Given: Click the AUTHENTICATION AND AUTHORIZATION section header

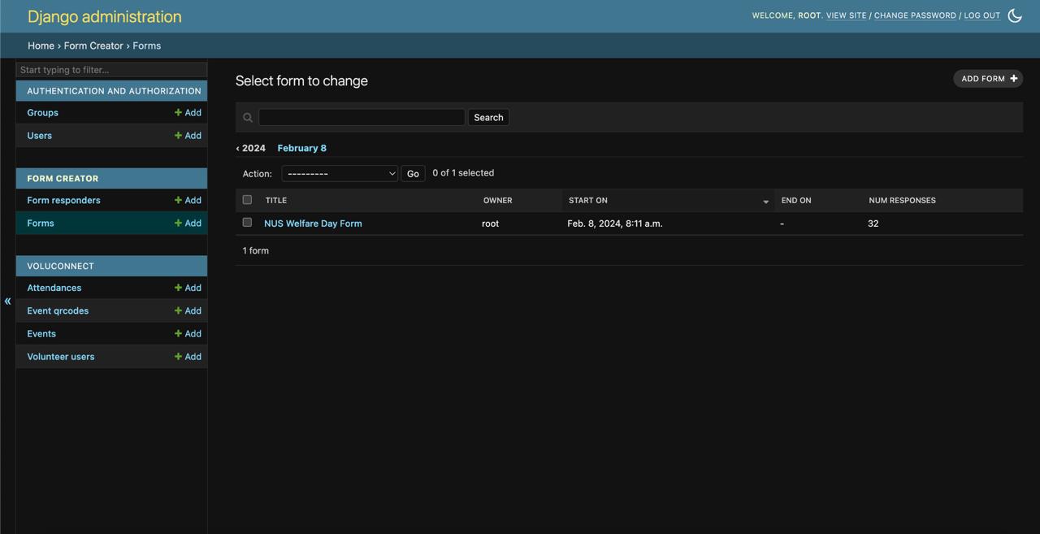Looking at the screenshot, I should point(114,91).
